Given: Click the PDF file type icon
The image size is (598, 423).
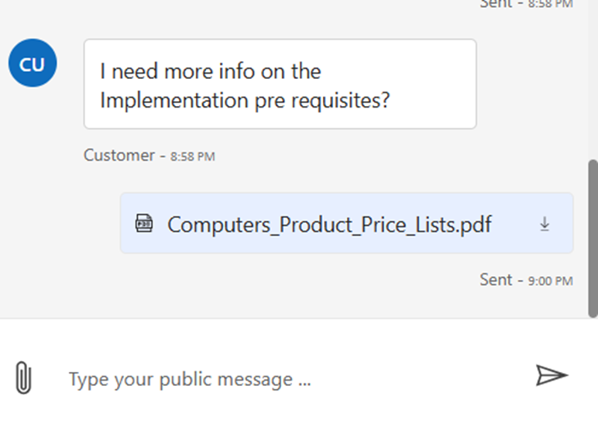Looking at the screenshot, I should click(x=143, y=224).
